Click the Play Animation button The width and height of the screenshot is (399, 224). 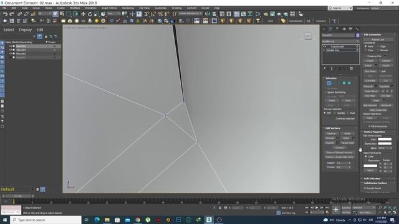(317, 208)
